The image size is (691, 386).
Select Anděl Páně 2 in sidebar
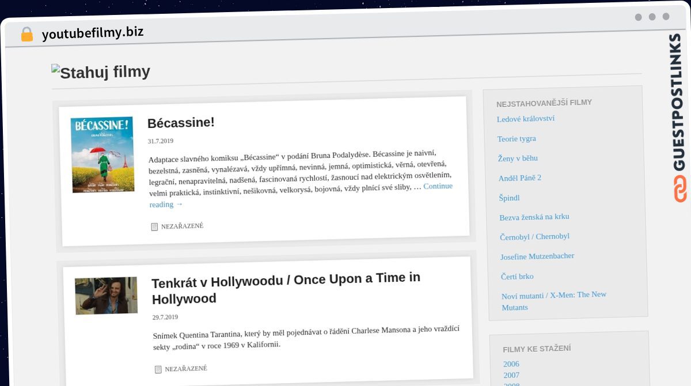coord(519,178)
